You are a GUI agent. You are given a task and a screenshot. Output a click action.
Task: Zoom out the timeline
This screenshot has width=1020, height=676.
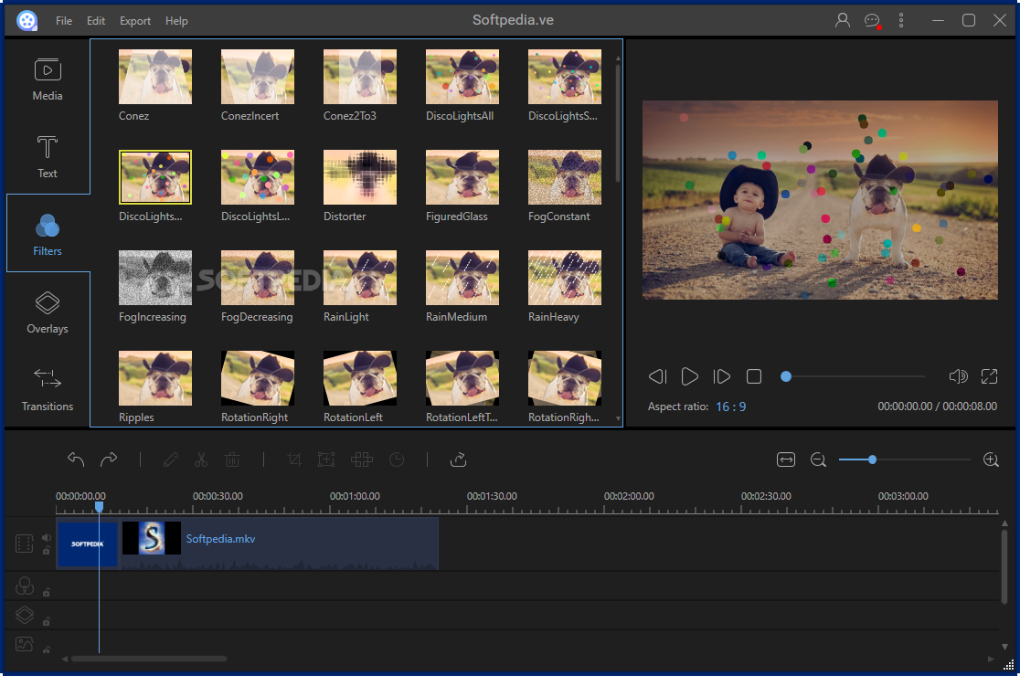(818, 459)
